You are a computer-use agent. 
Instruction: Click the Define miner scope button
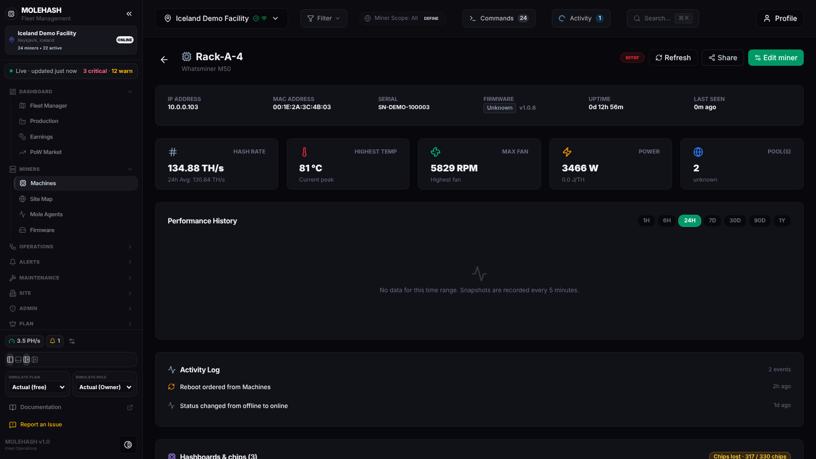coord(431,18)
